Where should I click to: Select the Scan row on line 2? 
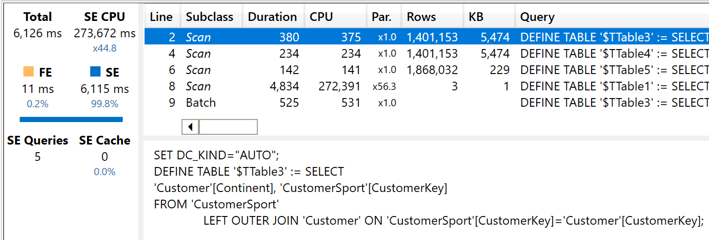coord(427,37)
